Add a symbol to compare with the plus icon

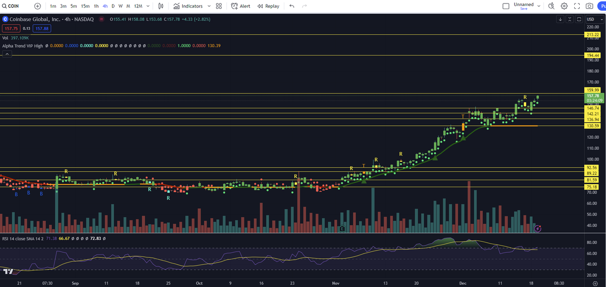(x=38, y=6)
